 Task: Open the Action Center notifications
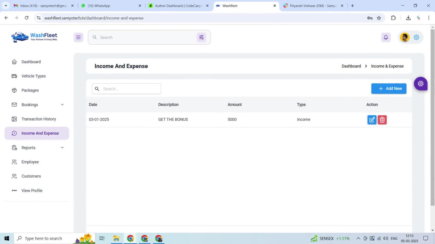pos(425,238)
